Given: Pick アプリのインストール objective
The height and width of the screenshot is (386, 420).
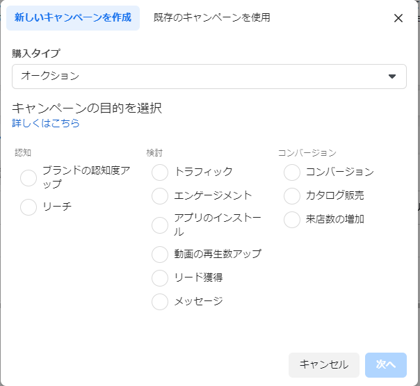Looking at the screenshot, I should tap(160, 225).
